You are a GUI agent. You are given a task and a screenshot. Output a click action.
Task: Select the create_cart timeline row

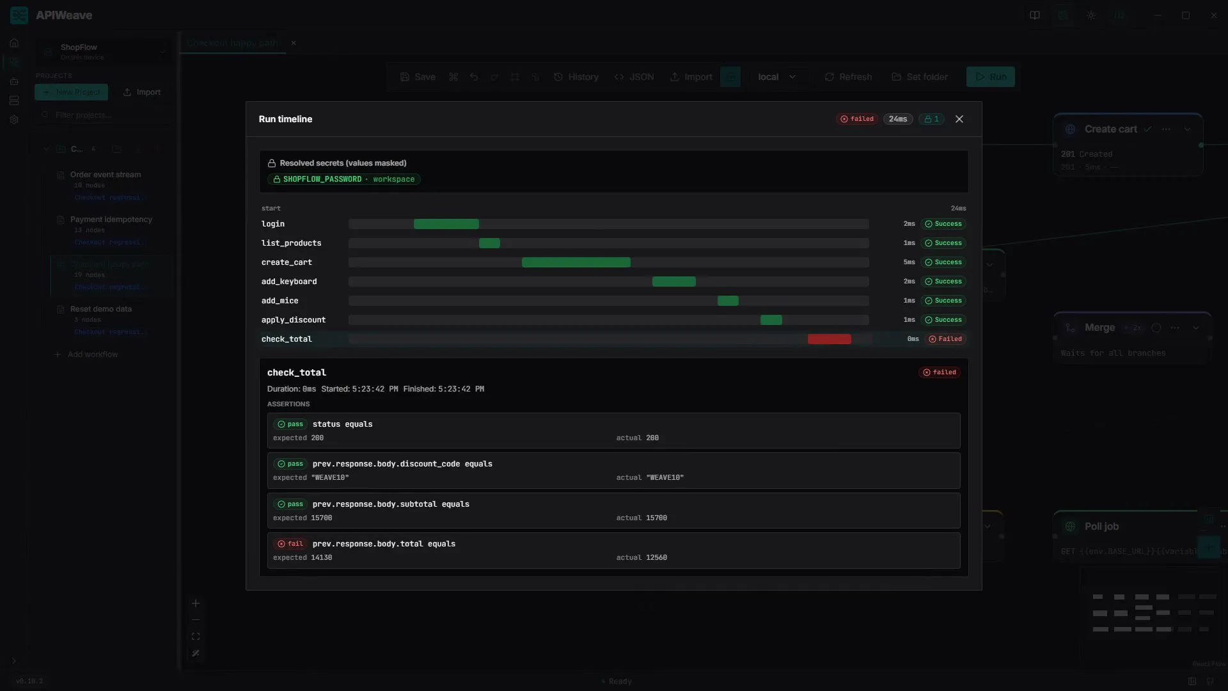tap(613, 262)
